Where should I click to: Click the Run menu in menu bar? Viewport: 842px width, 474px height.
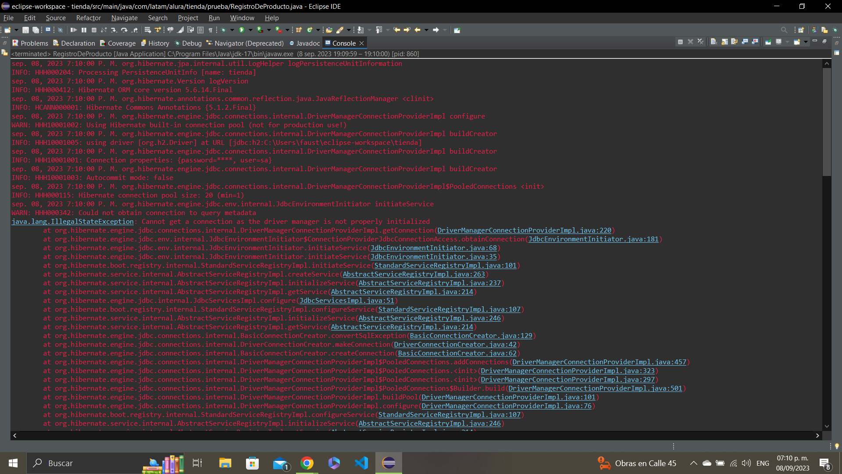(214, 18)
